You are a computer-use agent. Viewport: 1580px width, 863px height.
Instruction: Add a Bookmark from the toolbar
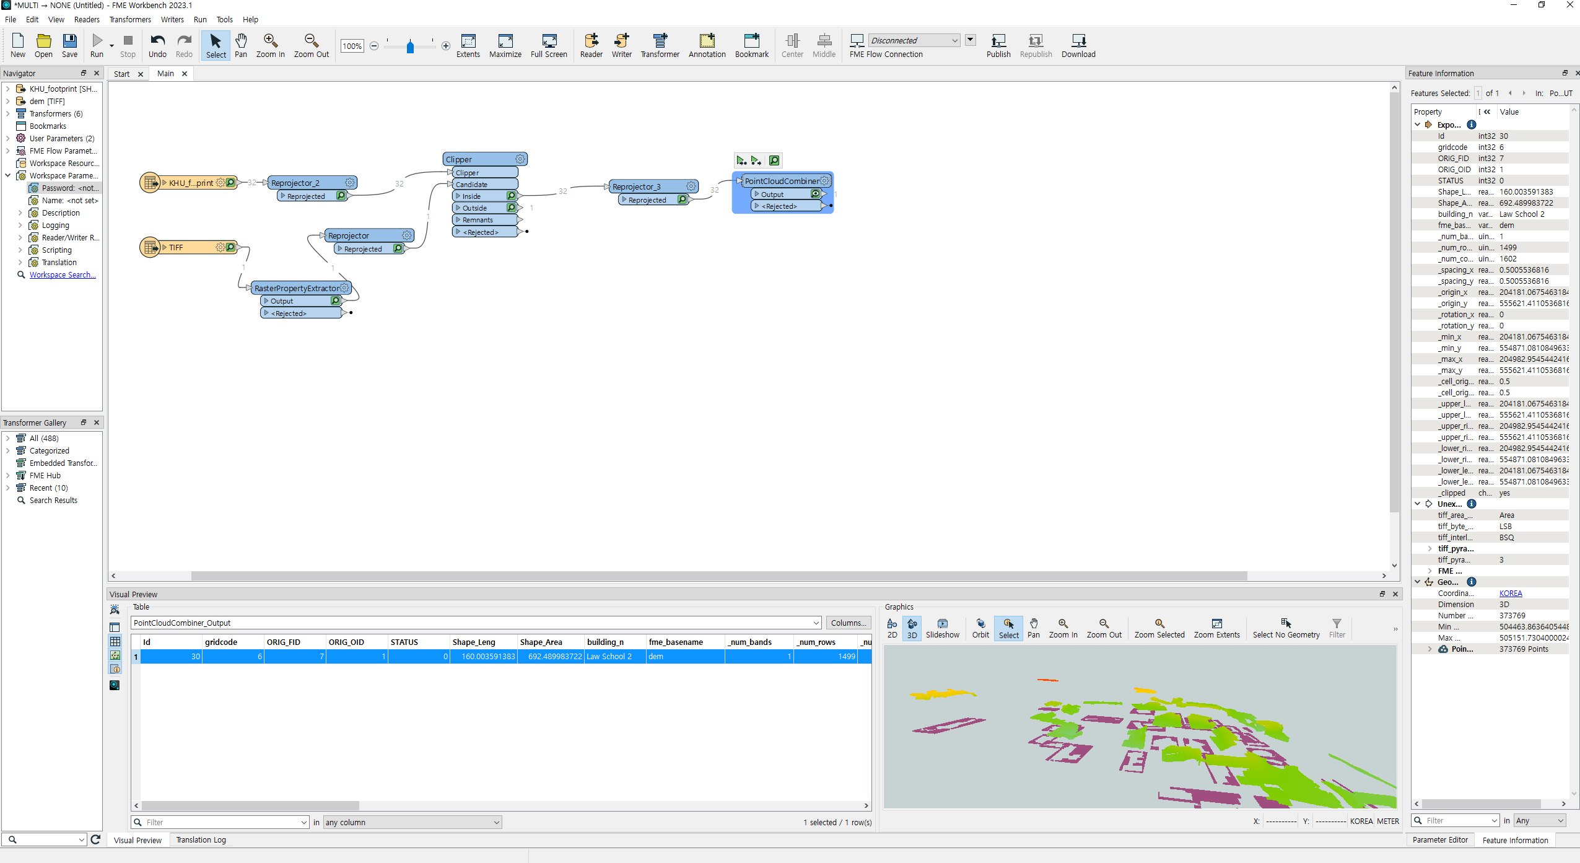click(x=752, y=46)
